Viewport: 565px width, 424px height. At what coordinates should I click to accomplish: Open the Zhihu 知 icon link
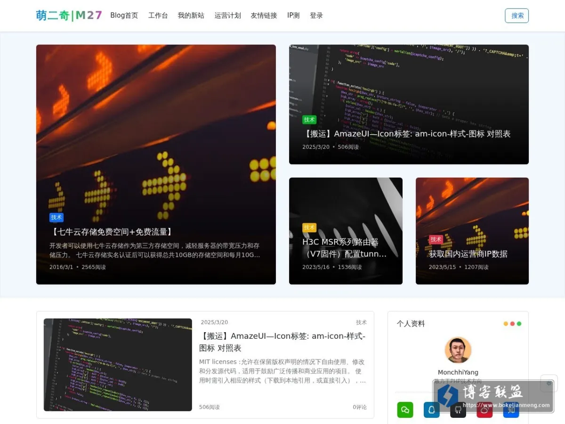[x=511, y=410]
